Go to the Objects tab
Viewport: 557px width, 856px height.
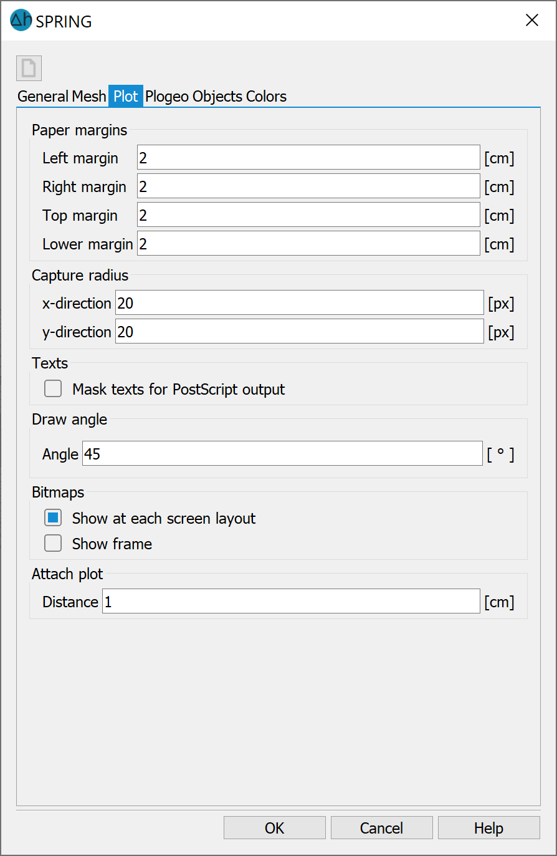pyautogui.click(x=217, y=96)
